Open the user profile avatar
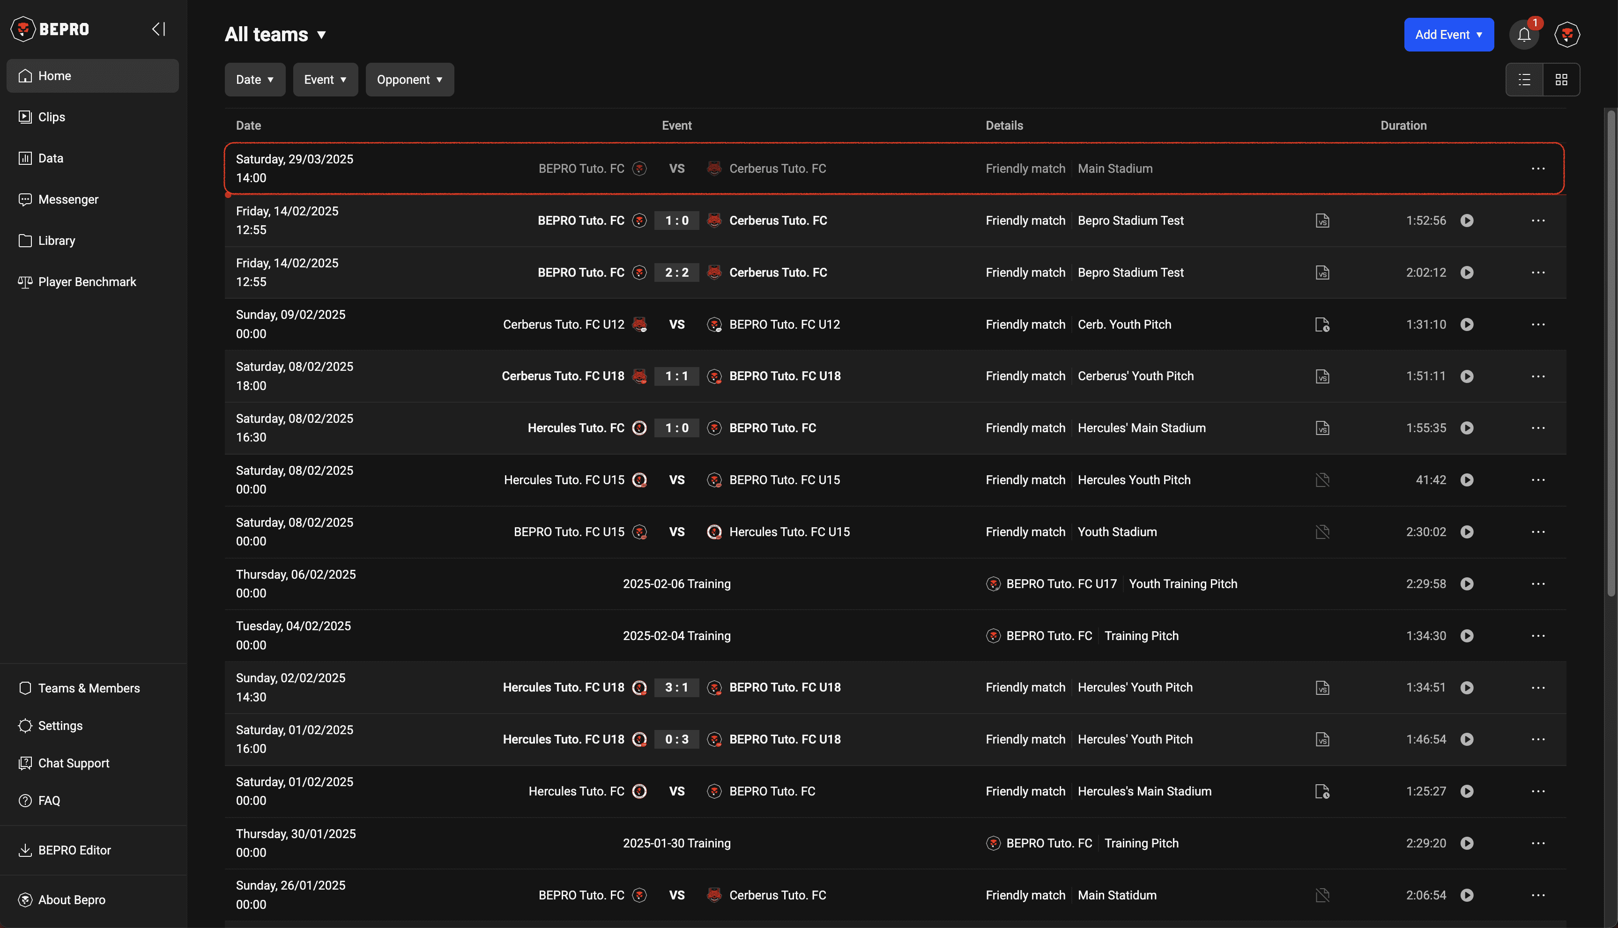1618x928 pixels. [x=1567, y=35]
